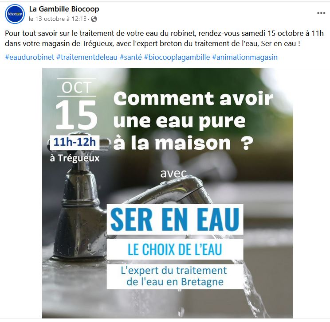Screen dimensions: 330x322
Task: Open the Biocoop round profile avatar
Action: [15, 14]
